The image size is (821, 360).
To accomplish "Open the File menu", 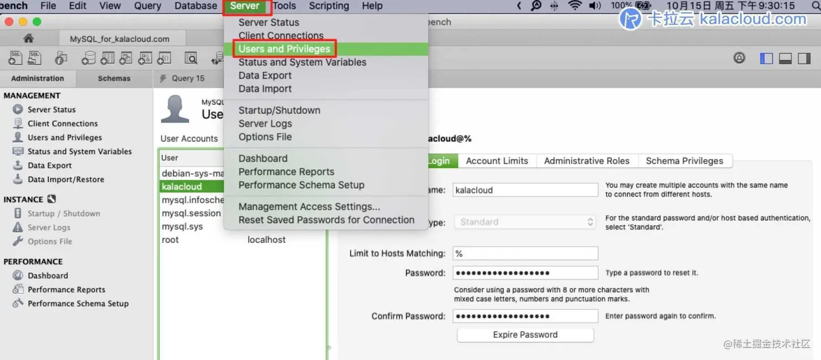I will click(48, 6).
